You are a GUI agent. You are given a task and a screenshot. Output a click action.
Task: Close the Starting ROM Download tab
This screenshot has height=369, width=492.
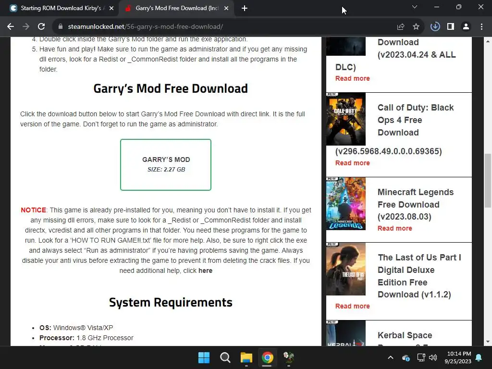click(x=111, y=9)
